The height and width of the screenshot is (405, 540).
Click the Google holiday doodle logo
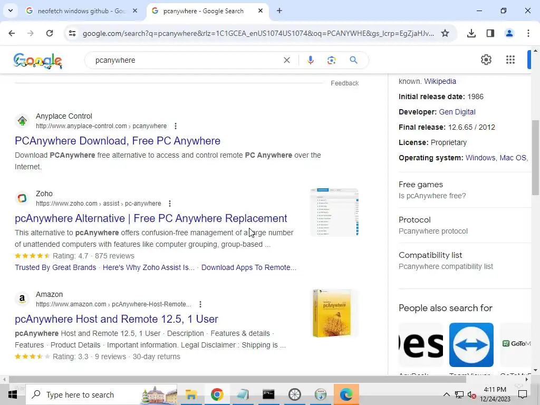tap(38, 61)
